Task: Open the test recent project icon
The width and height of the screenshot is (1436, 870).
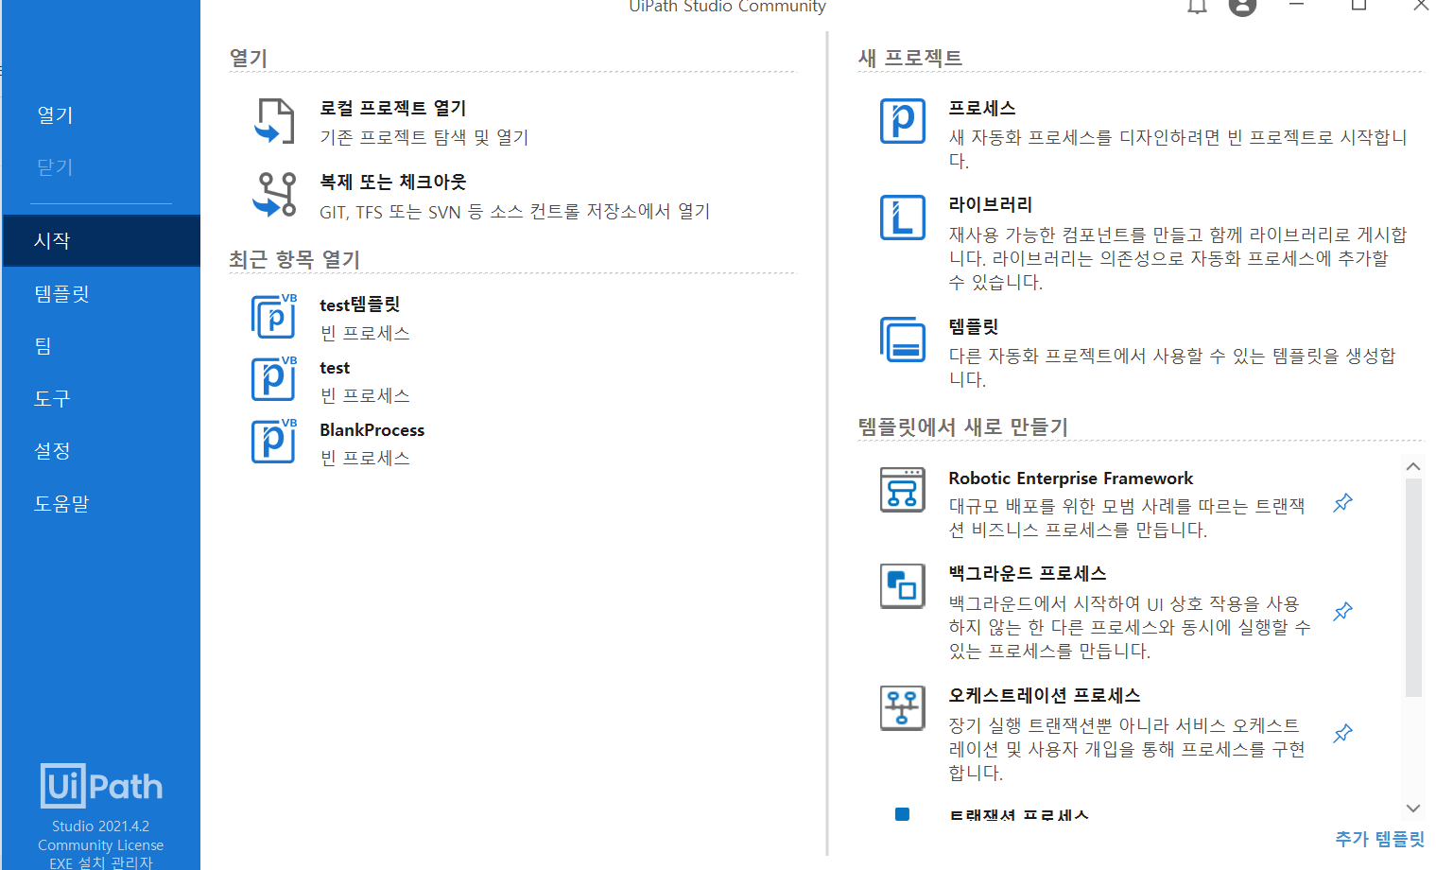Action: pos(274,378)
